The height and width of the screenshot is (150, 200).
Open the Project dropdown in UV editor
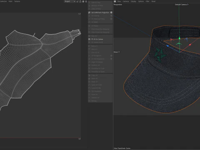70,1
